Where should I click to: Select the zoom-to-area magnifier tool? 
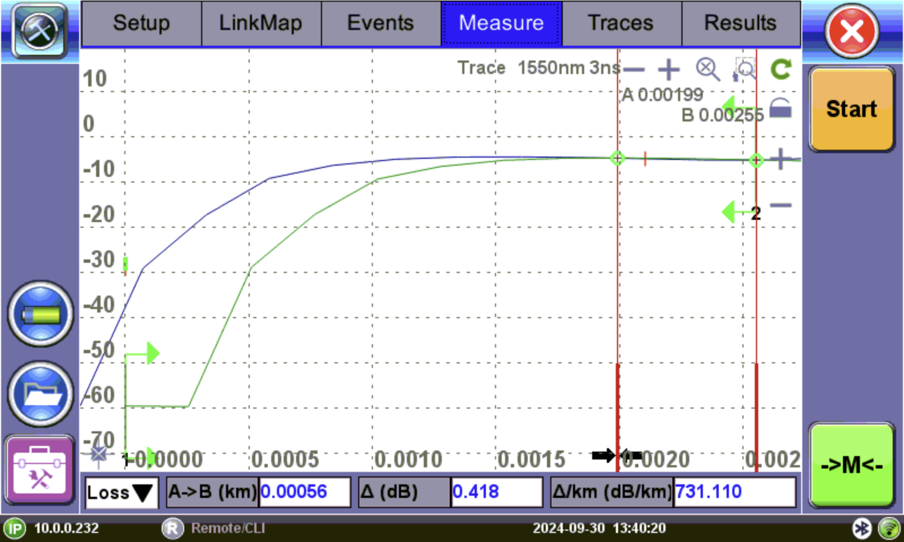click(744, 70)
